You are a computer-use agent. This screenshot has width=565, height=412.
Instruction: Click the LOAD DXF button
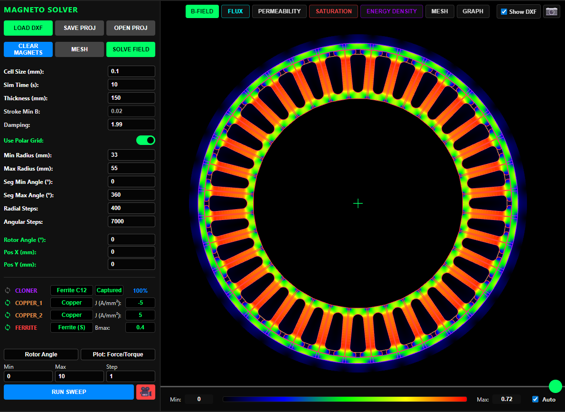28,28
